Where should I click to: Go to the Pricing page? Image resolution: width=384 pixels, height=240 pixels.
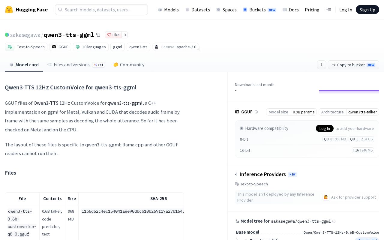pos(312,10)
